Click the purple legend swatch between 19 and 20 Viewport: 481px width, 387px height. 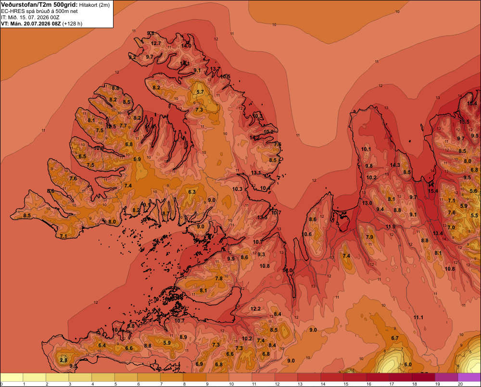pyautogui.click(x=446, y=377)
